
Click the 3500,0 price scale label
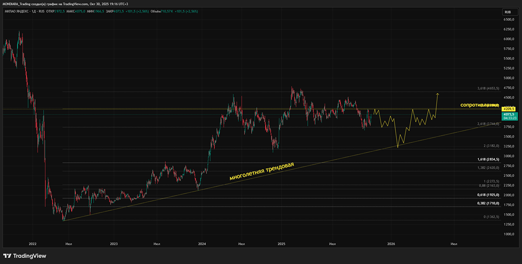tap(509, 136)
